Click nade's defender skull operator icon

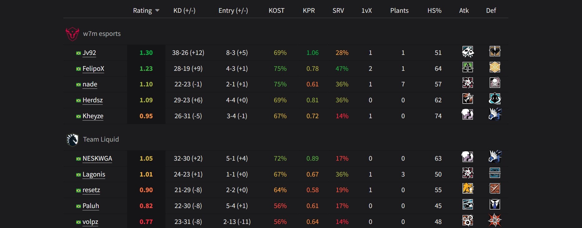coord(495,83)
